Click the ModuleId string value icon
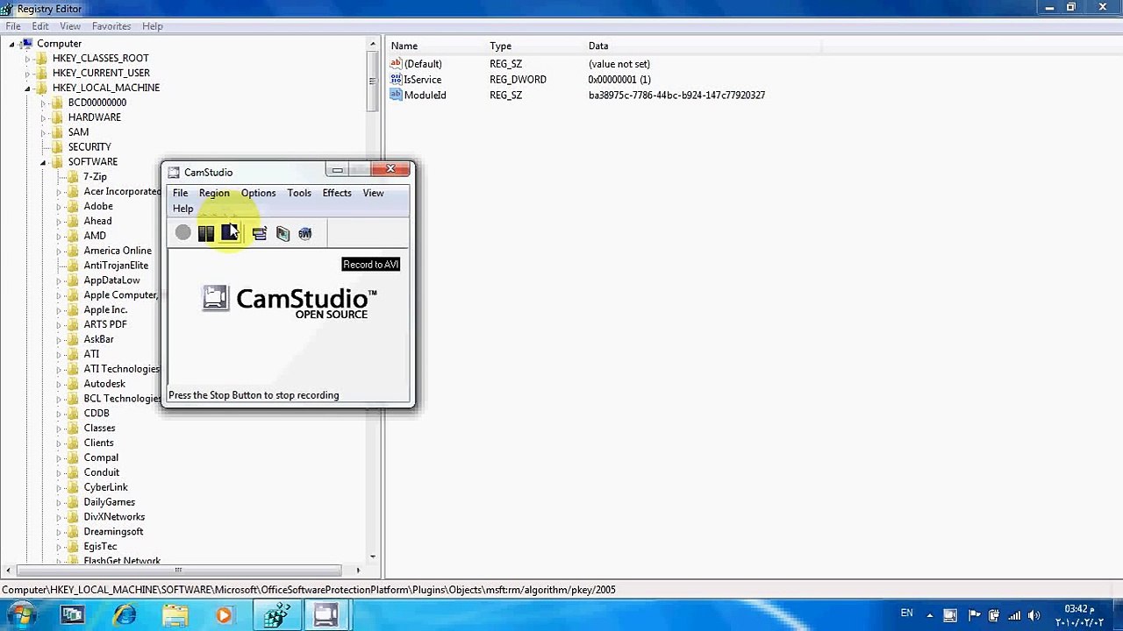The image size is (1123, 631). (396, 95)
